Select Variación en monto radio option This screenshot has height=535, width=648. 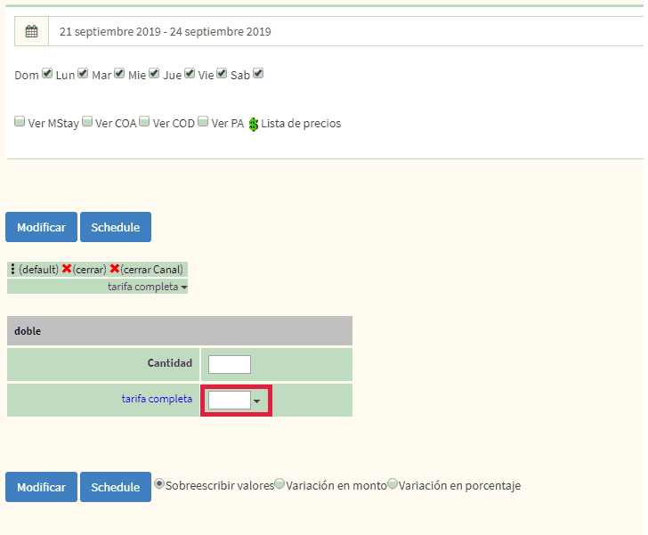pos(279,484)
